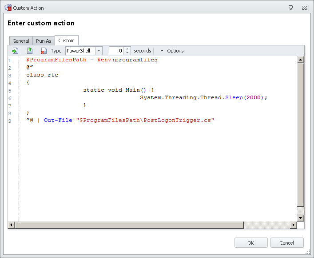Click the Custom Action window icon
This screenshot has width=314, height=258.
click(x=8, y=8)
